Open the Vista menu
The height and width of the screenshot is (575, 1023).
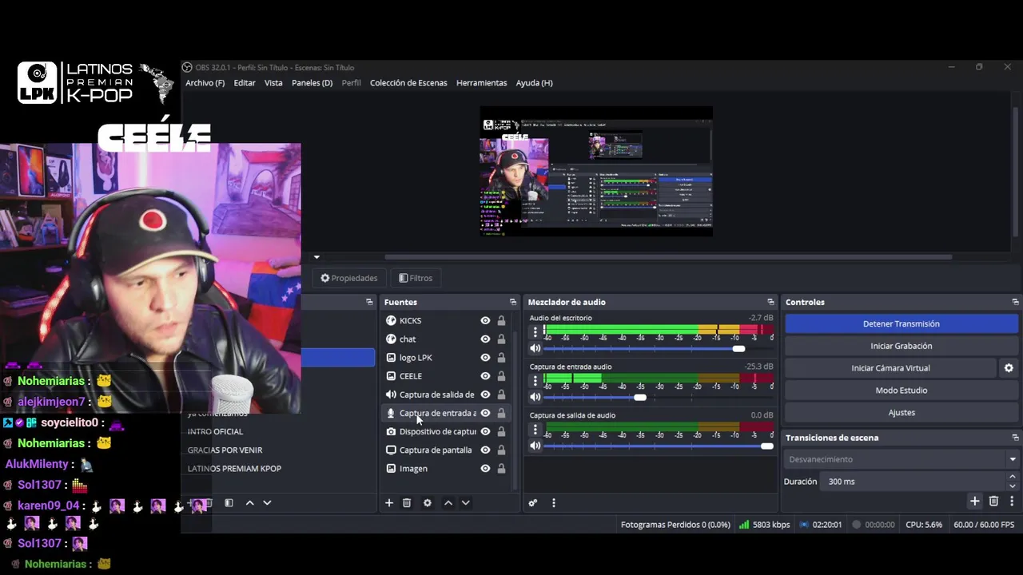(x=273, y=83)
